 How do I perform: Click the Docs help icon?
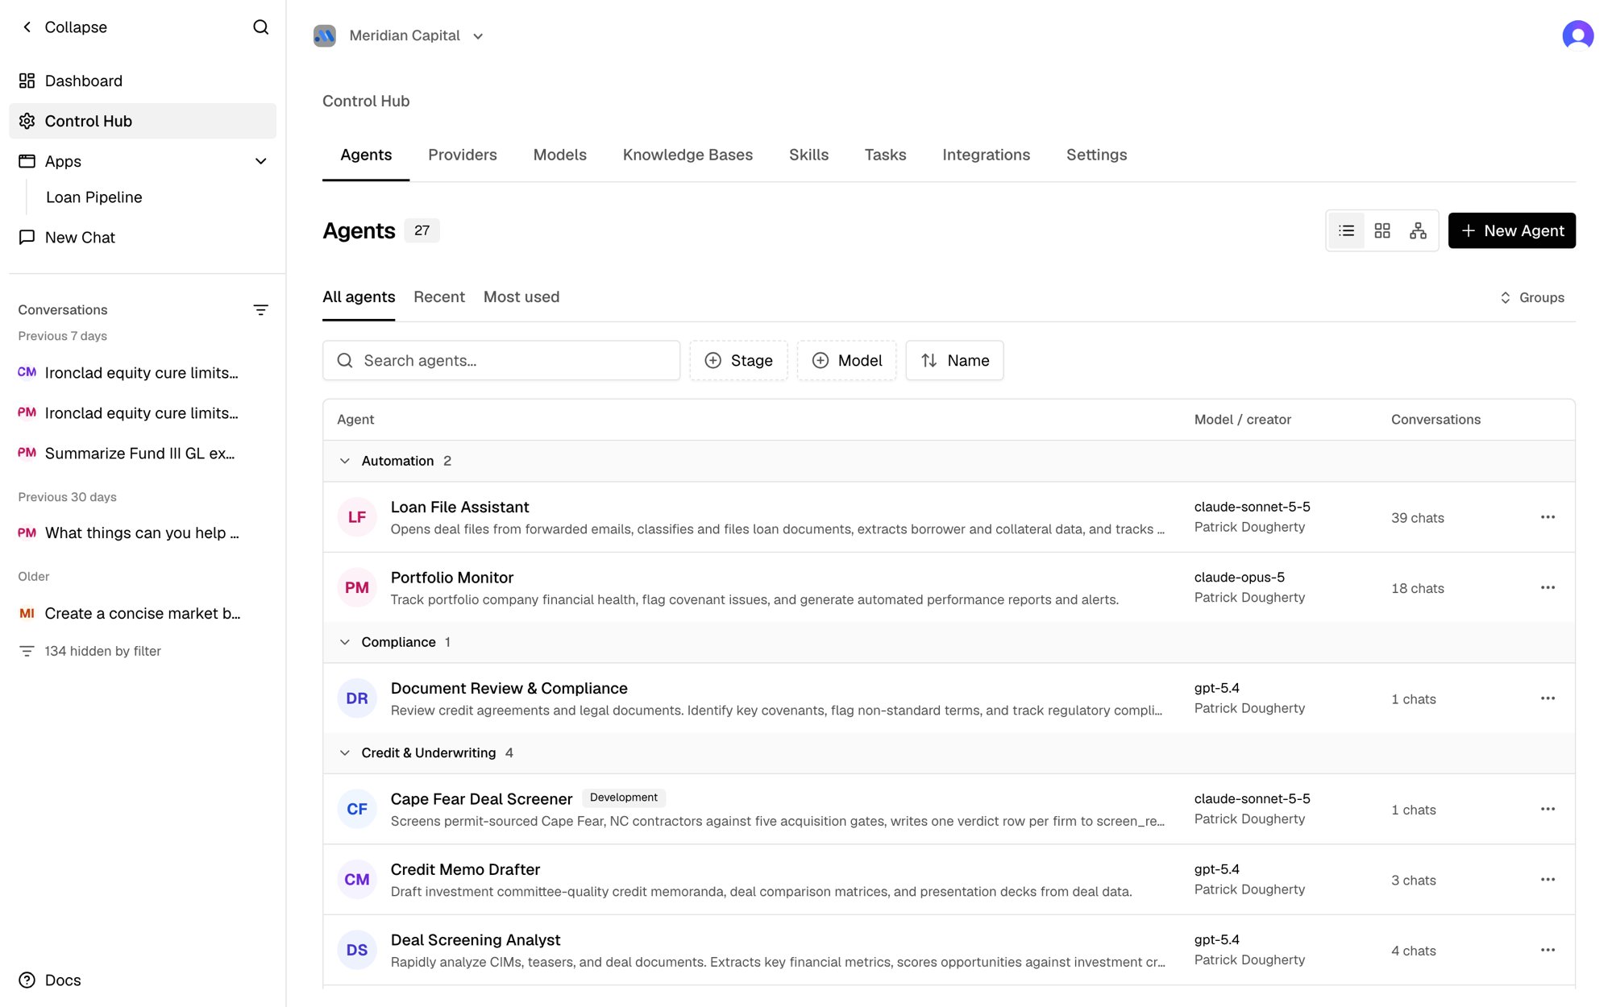point(27,980)
